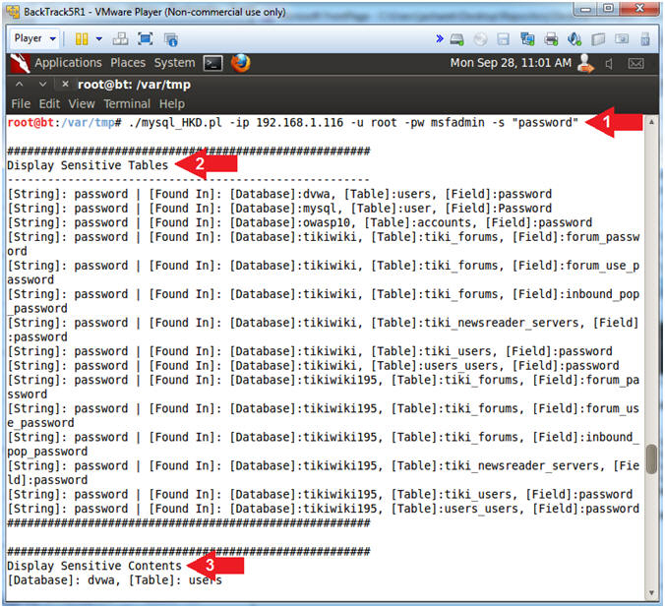Click terminal scrollbar up arrow
Image resolution: width=665 pixels, height=608 pixels.
pyautogui.click(x=651, y=122)
